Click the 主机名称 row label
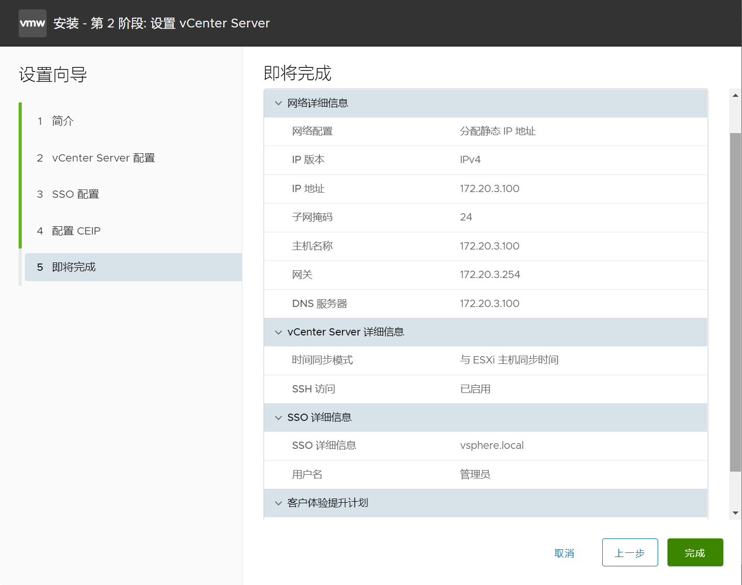The image size is (742, 585). pos(312,246)
